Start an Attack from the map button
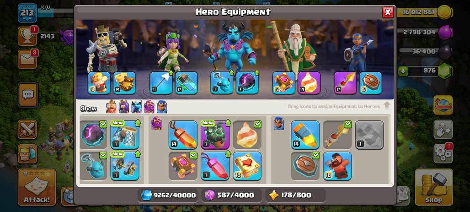The height and width of the screenshot is (212, 470). point(37,187)
